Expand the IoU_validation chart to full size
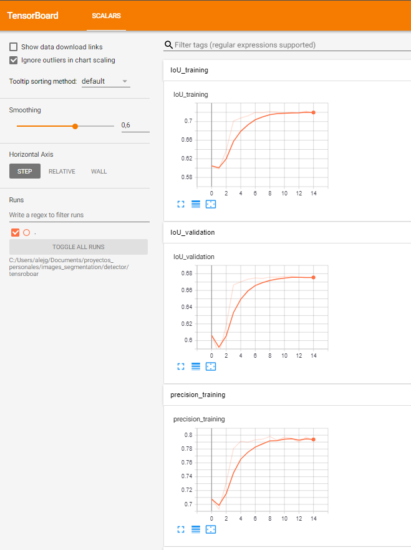The width and height of the screenshot is (411, 550). point(181,366)
